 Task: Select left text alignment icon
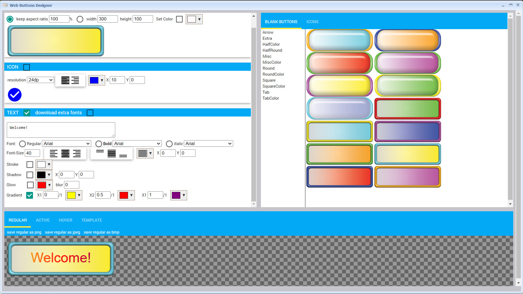(x=54, y=153)
